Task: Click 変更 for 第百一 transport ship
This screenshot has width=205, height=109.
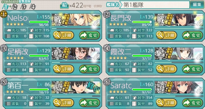Action: pos(90,102)
